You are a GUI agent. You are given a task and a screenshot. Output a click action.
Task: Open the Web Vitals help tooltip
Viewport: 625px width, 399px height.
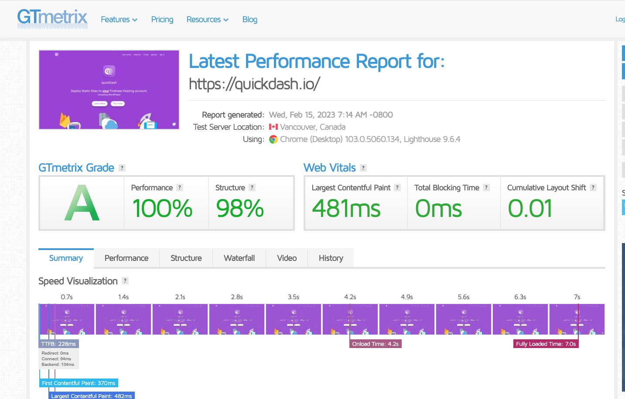pyautogui.click(x=363, y=167)
